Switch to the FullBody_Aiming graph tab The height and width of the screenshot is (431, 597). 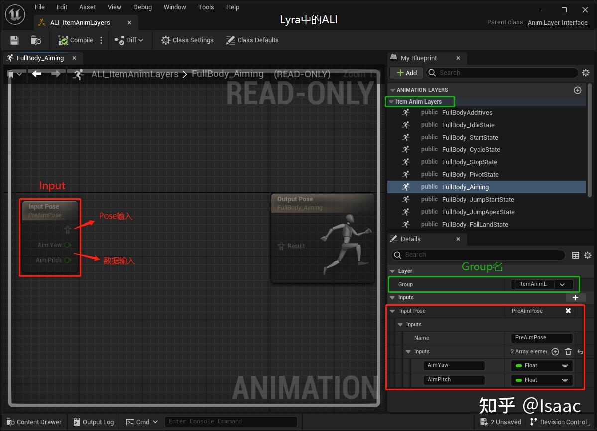point(40,58)
